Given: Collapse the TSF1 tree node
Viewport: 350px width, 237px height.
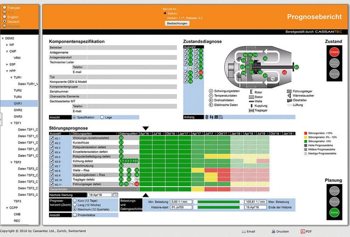Looking at the screenshot, I should 11,123.
